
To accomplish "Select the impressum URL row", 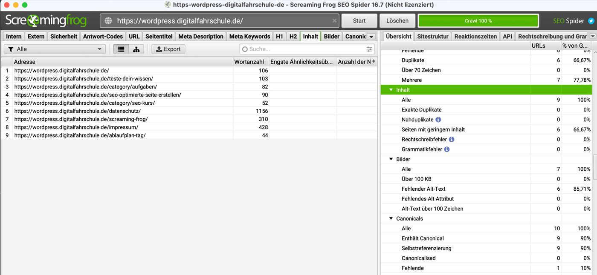I will (189, 127).
